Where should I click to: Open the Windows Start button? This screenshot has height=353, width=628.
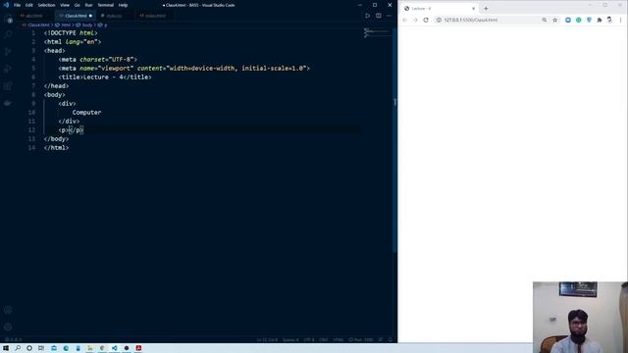[6, 348]
